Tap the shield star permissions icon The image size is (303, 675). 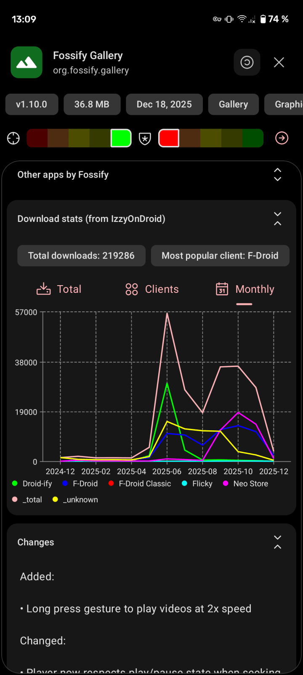pos(145,138)
